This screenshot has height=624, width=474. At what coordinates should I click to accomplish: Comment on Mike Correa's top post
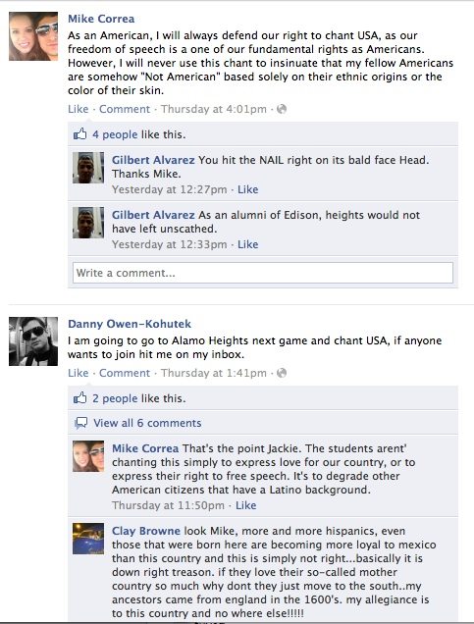tap(125, 109)
